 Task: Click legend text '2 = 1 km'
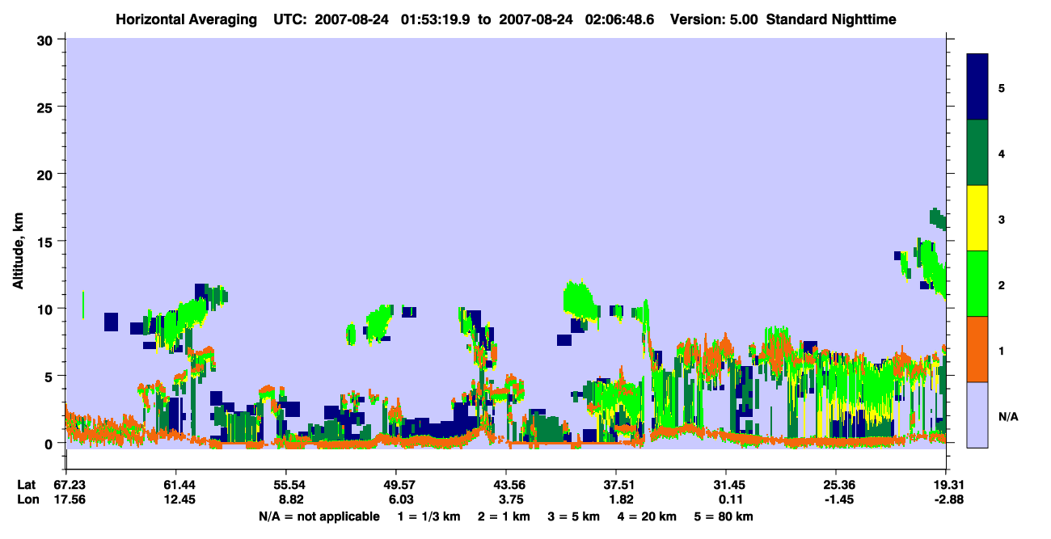[x=504, y=516]
